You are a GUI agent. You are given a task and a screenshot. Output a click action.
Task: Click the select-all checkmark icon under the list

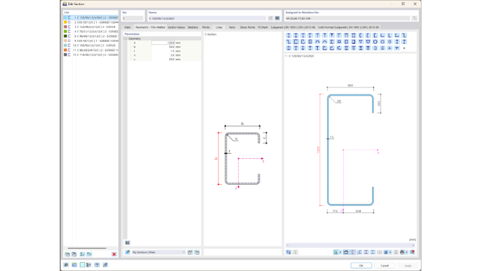82,254
